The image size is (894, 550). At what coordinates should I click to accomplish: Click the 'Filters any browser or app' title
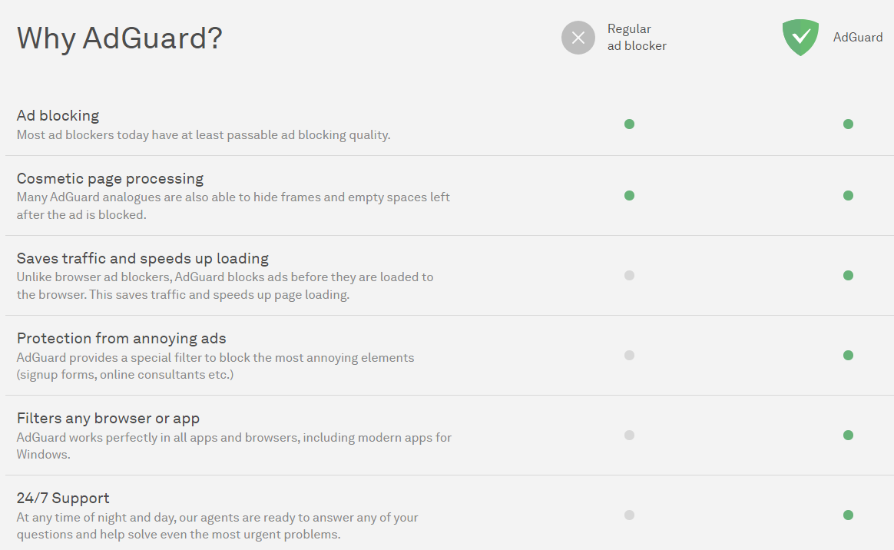[108, 419]
